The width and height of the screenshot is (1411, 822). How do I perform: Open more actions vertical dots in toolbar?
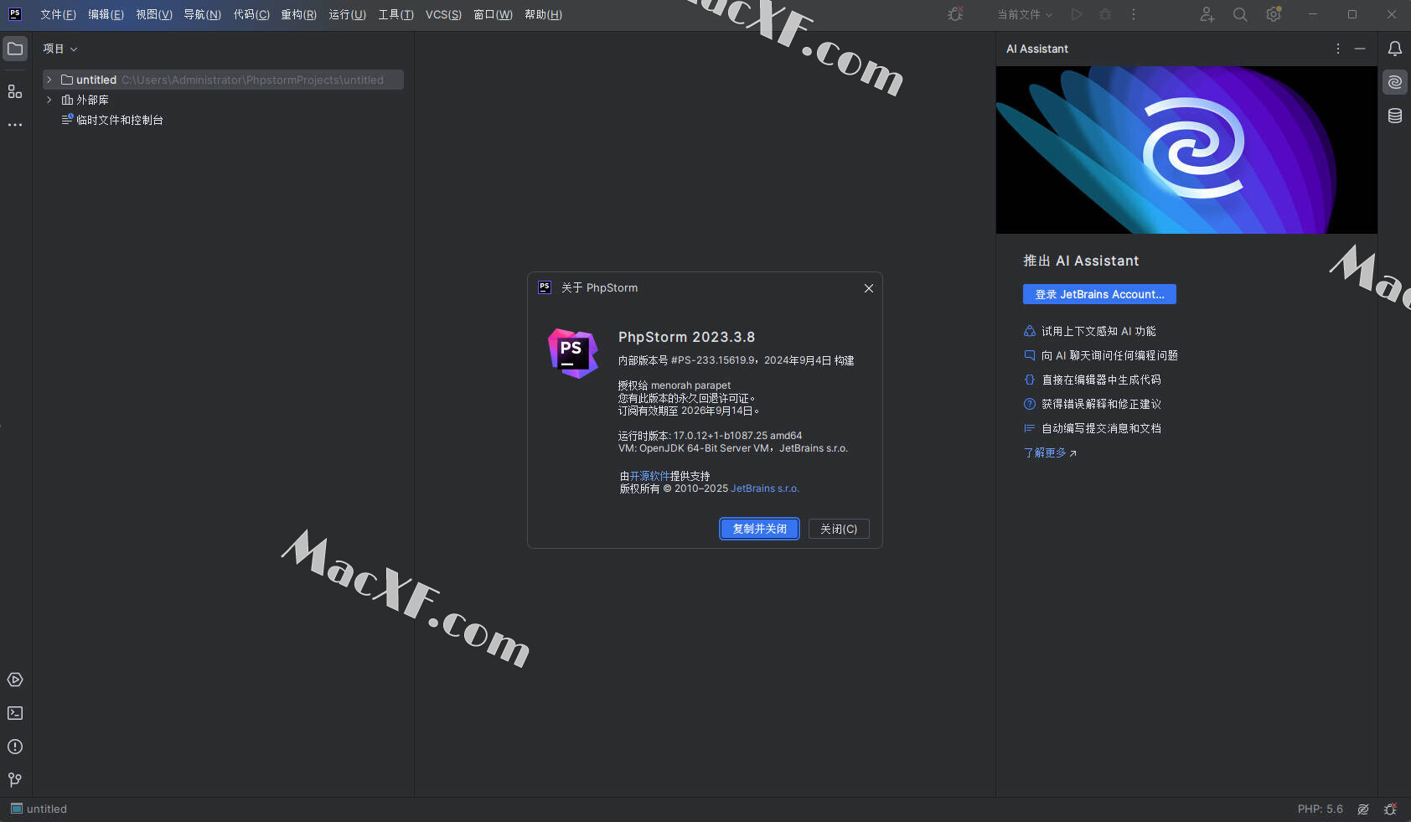[x=1134, y=14]
